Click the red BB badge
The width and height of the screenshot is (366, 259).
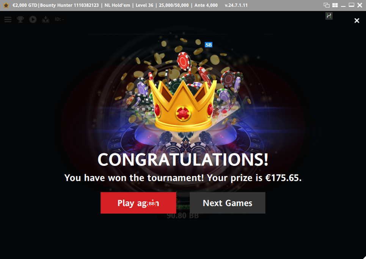coord(152,203)
